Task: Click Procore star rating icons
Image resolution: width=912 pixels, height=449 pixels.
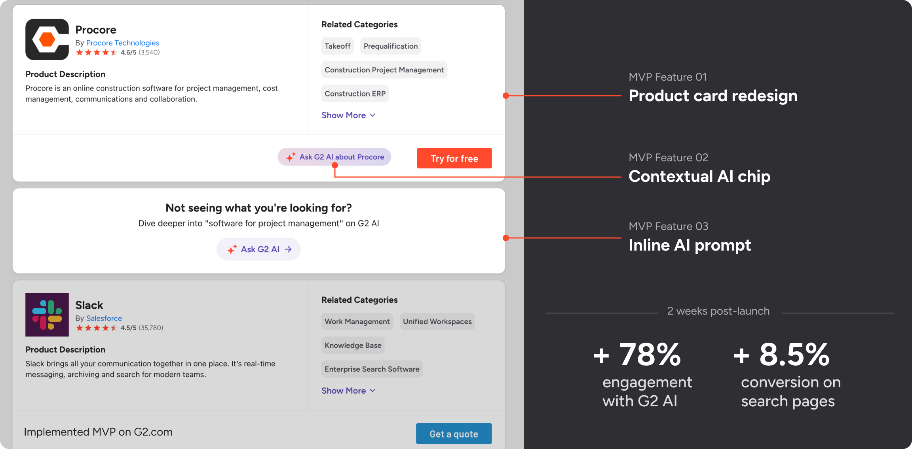Action: click(x=96, y=53)
